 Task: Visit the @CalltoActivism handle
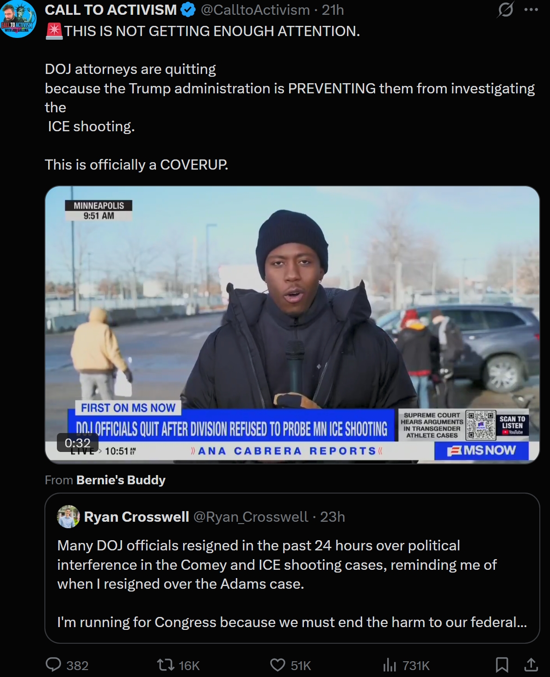click(255, 10)
